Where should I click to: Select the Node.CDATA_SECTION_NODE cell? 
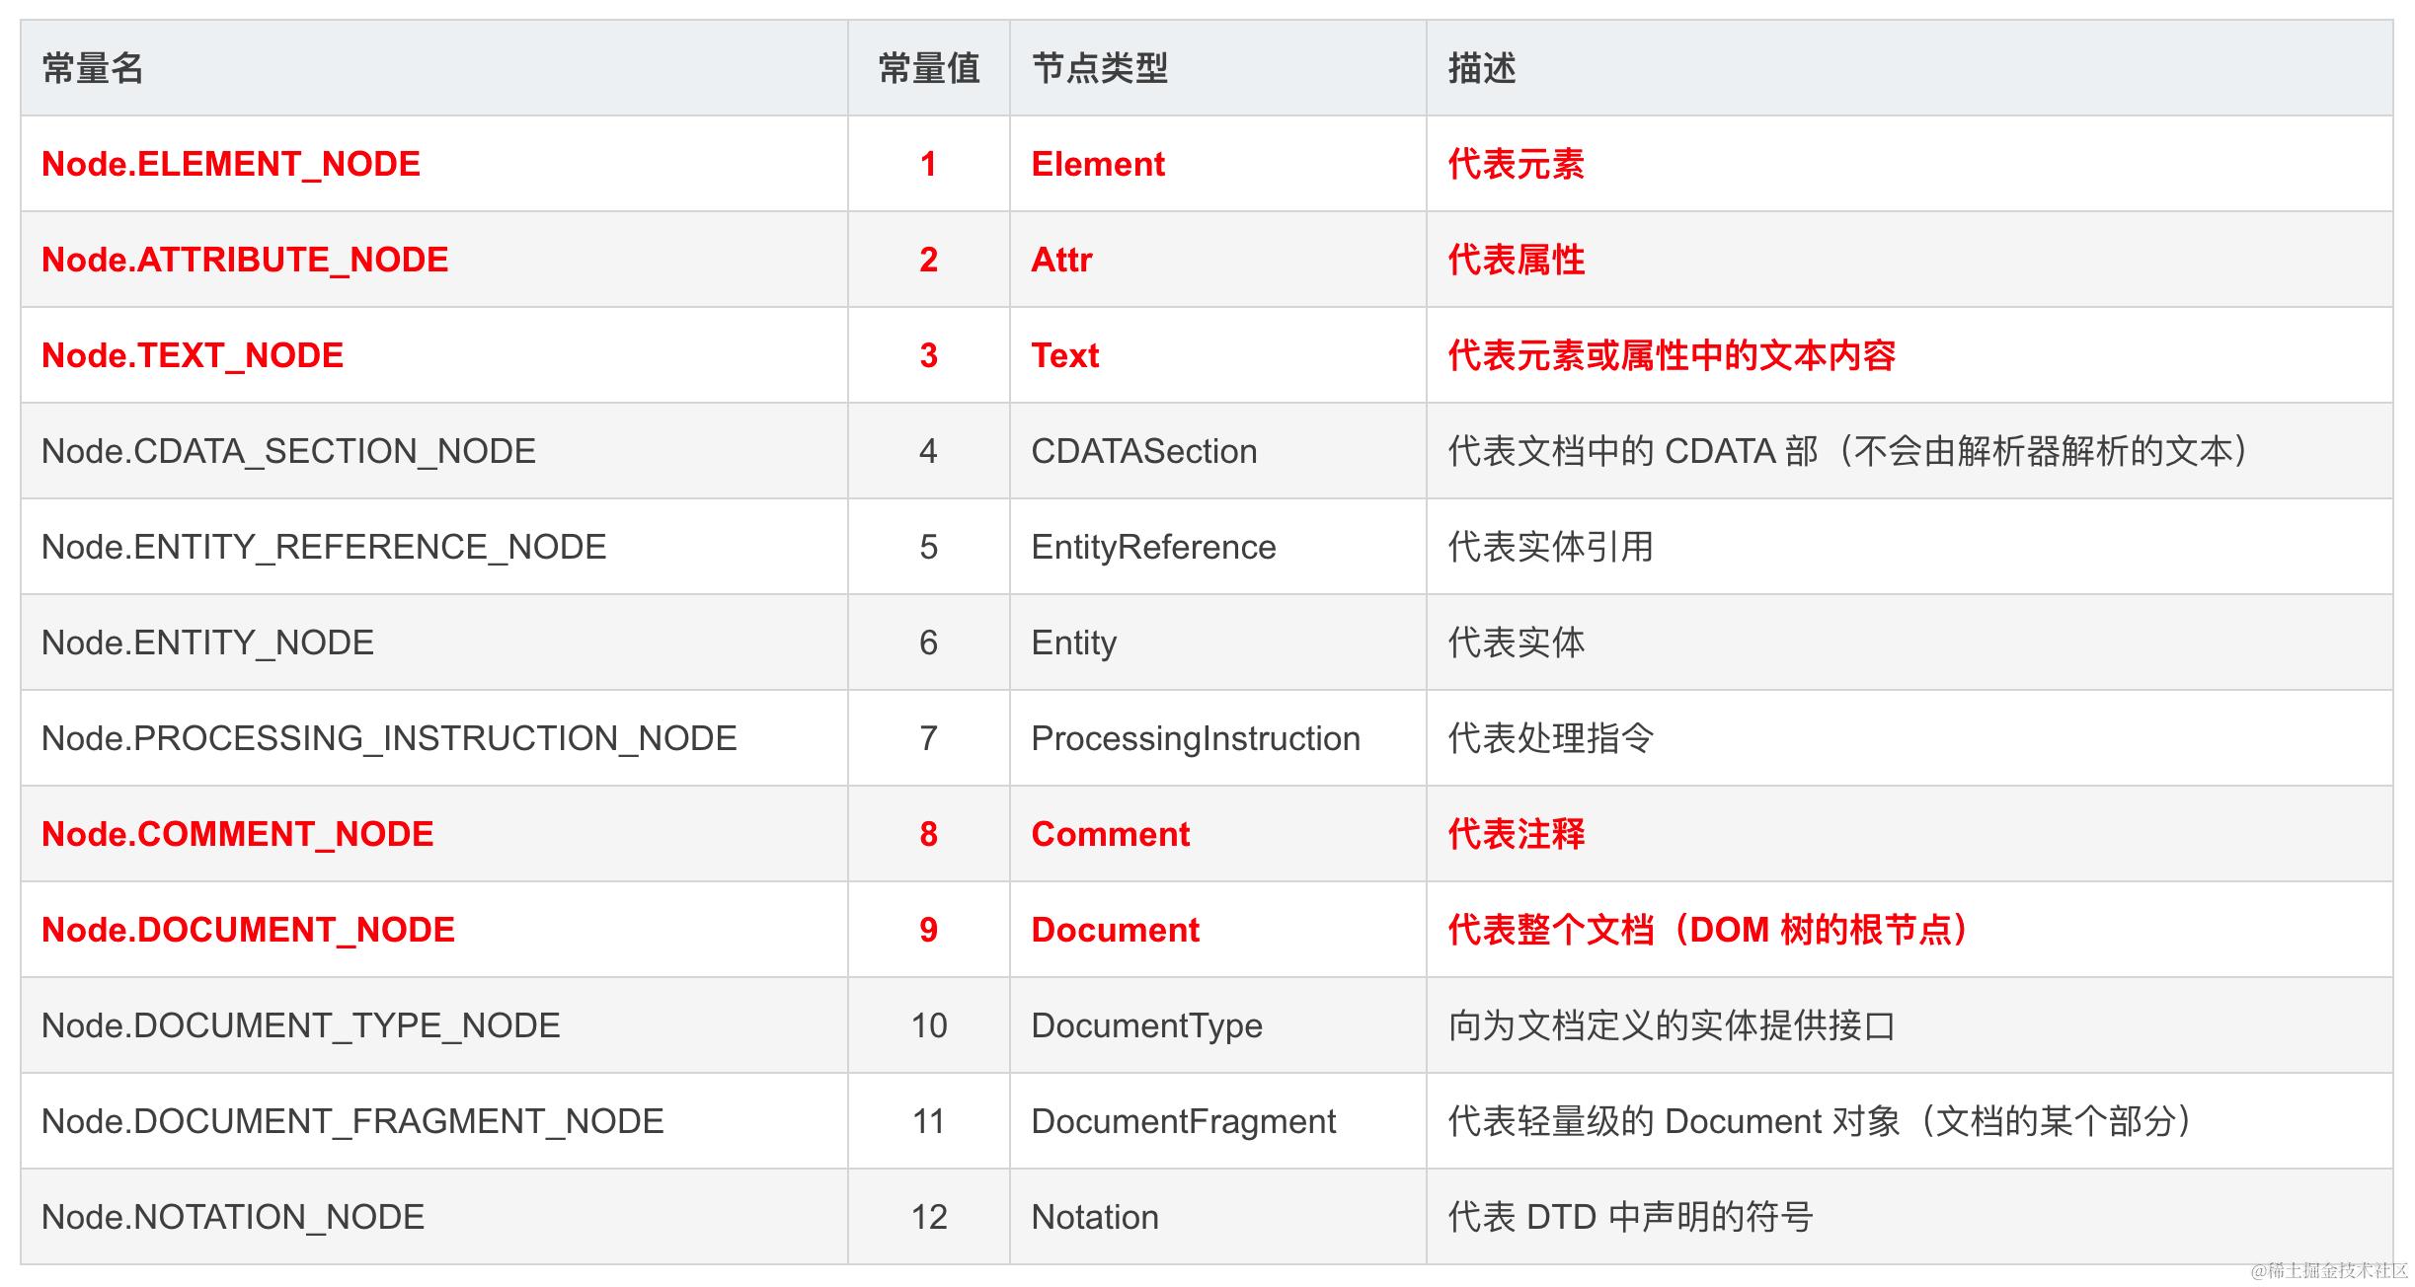click(x=288, y=451)
